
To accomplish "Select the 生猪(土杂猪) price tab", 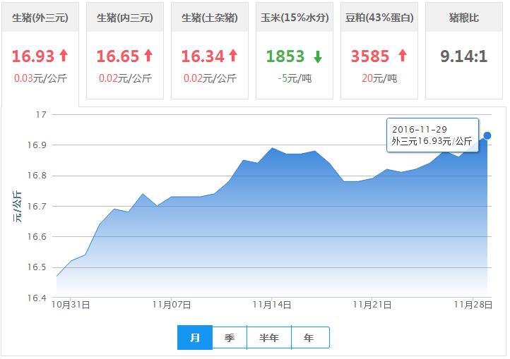I will tap(210, 51).
